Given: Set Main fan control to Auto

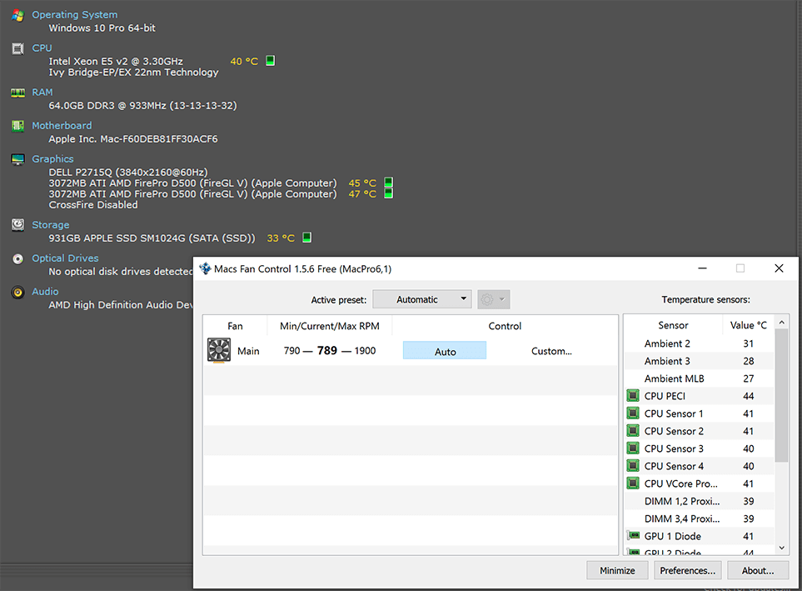Looking at the screenshot, I should [445, 351].
